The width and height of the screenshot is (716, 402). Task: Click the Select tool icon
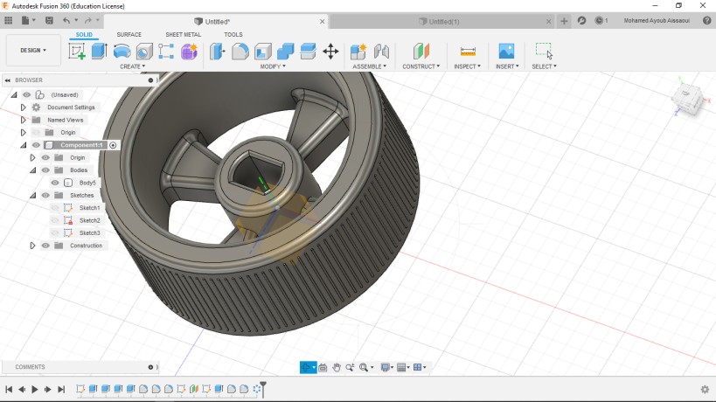click(x=544, y=51)
